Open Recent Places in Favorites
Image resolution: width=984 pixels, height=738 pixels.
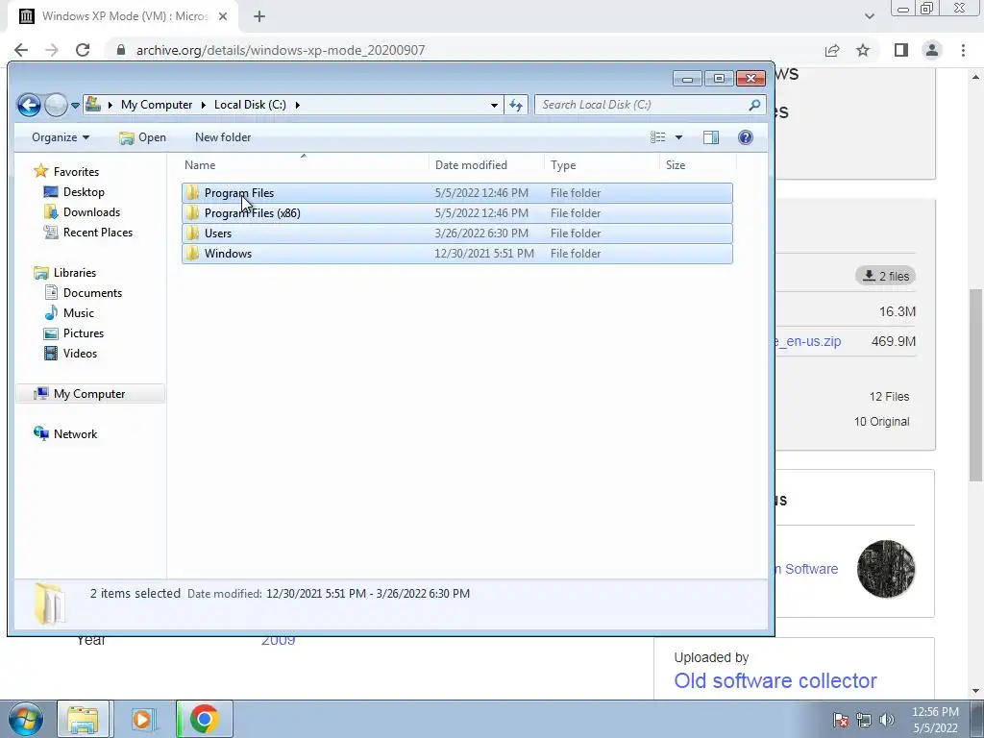tap(98, 233)
